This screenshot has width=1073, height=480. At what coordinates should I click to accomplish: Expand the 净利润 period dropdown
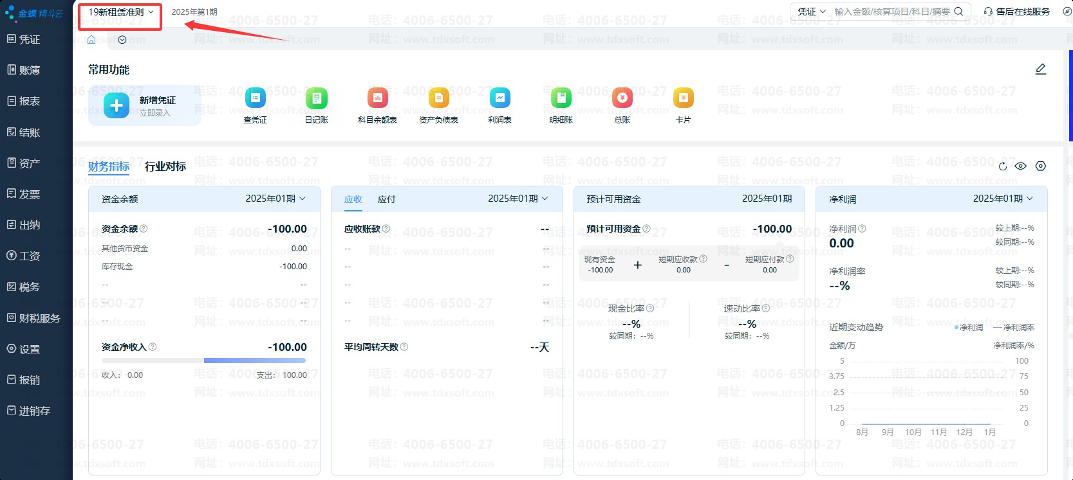pyautogui.click(x=1003, y=199)
